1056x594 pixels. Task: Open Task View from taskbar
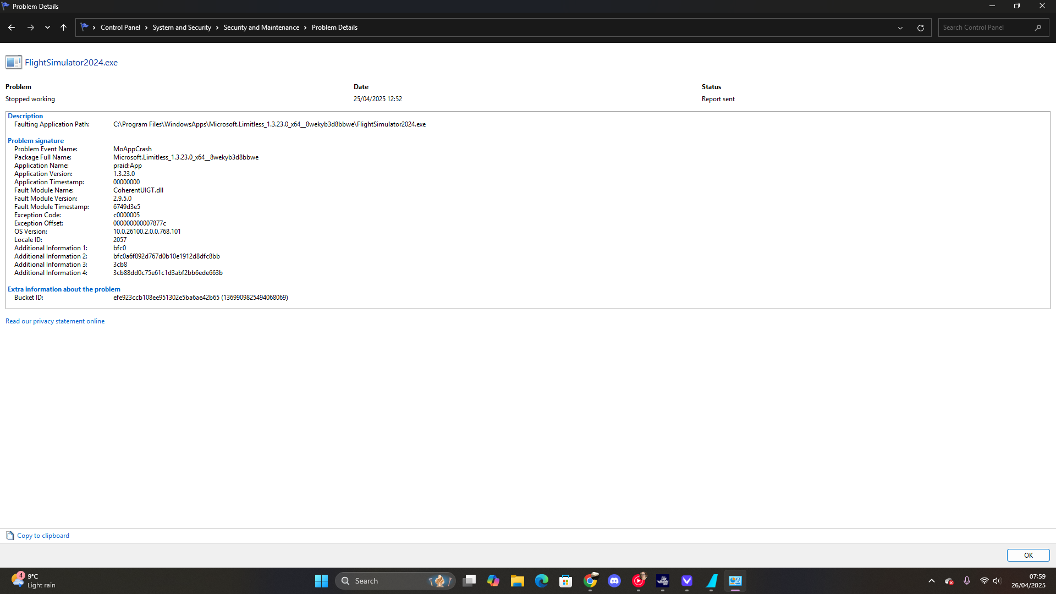[469, 581]
